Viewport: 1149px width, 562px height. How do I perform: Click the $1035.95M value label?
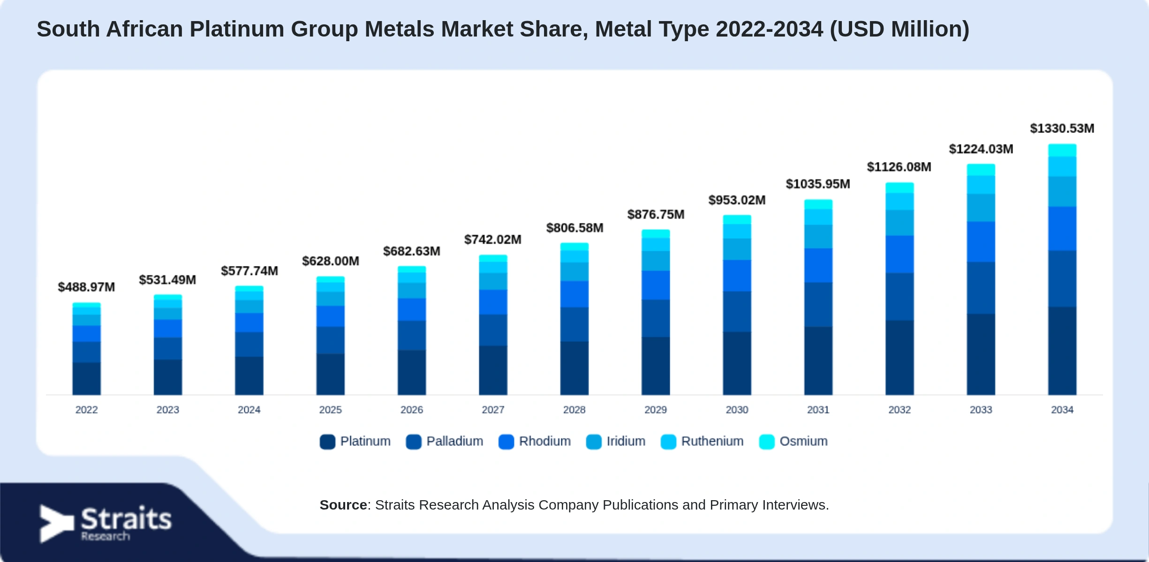pos(818,184)
